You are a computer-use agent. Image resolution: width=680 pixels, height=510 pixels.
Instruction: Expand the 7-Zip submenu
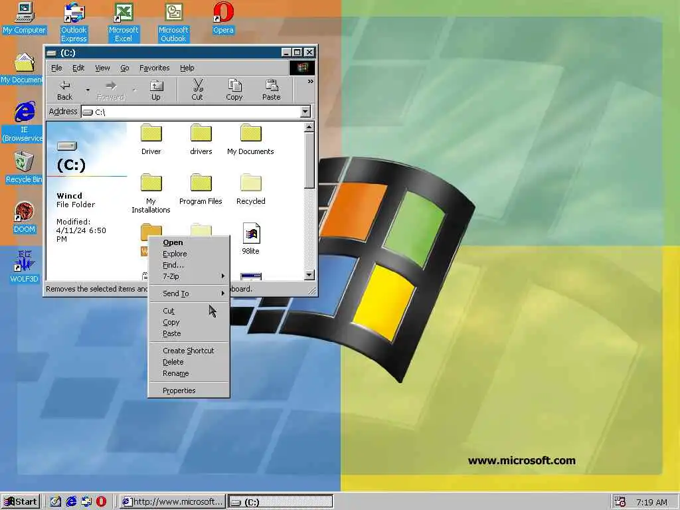189,276
